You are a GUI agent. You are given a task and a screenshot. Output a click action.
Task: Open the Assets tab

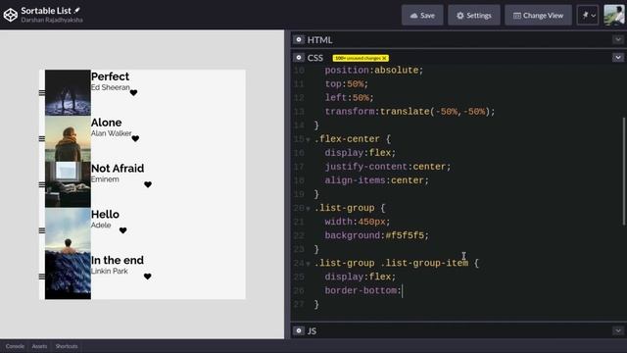39,346
